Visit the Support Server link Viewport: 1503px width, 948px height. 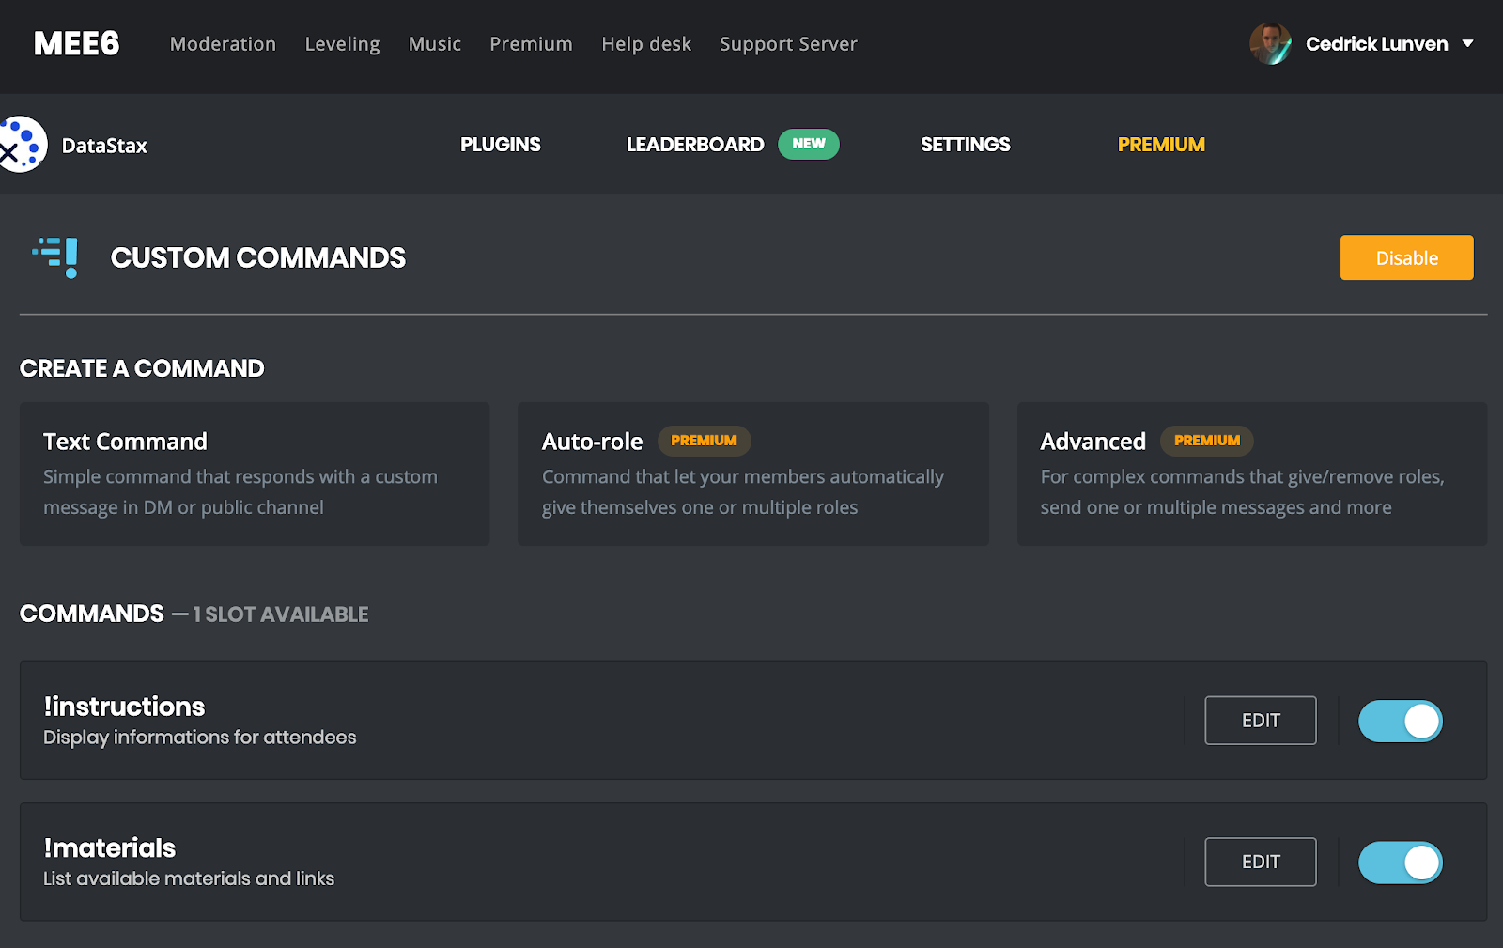(788, 44)
